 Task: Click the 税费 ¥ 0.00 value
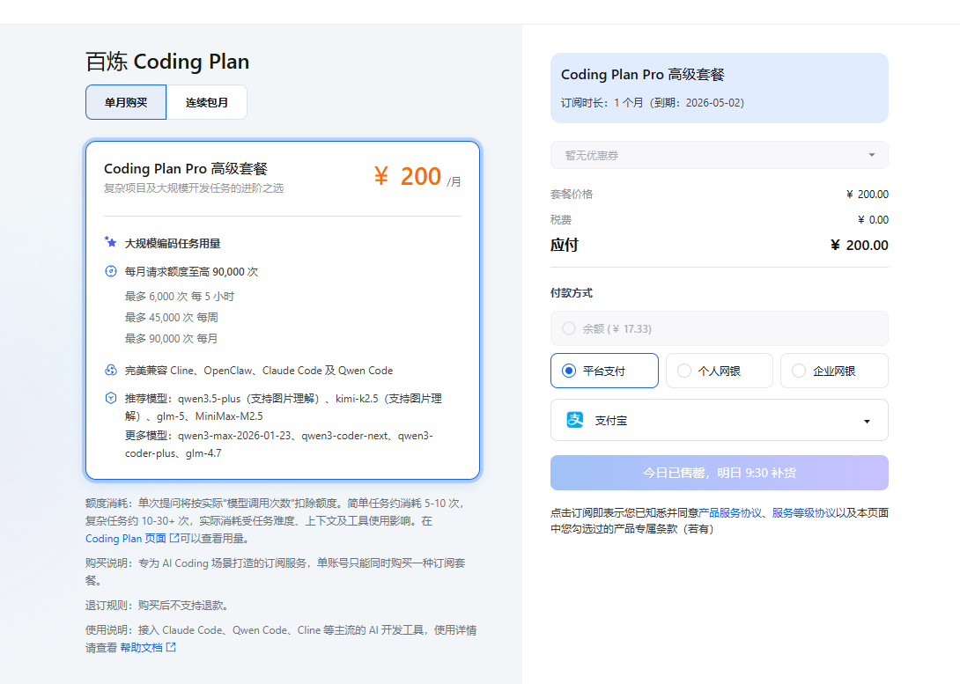tap(873, 220)
